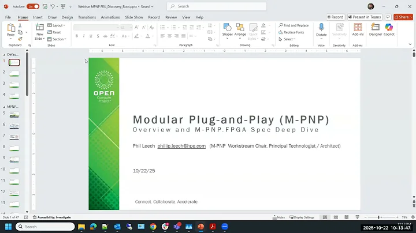
Task: Click the font color A button
Action: (x=147, y=36)
